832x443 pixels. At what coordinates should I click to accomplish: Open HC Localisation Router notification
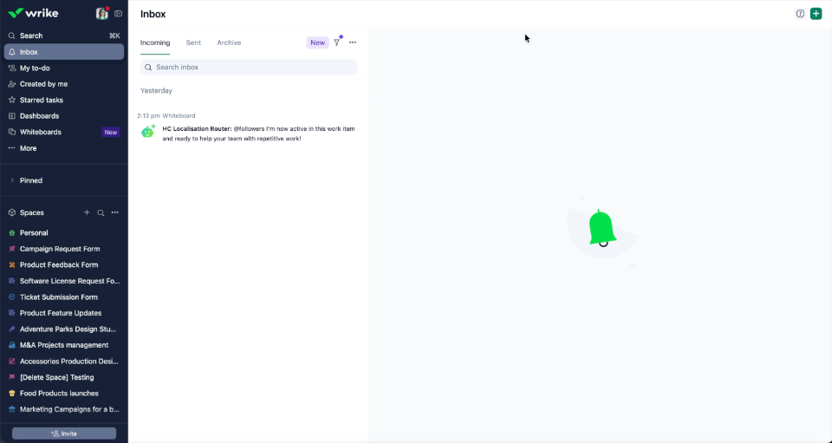[x=249, y=128]
